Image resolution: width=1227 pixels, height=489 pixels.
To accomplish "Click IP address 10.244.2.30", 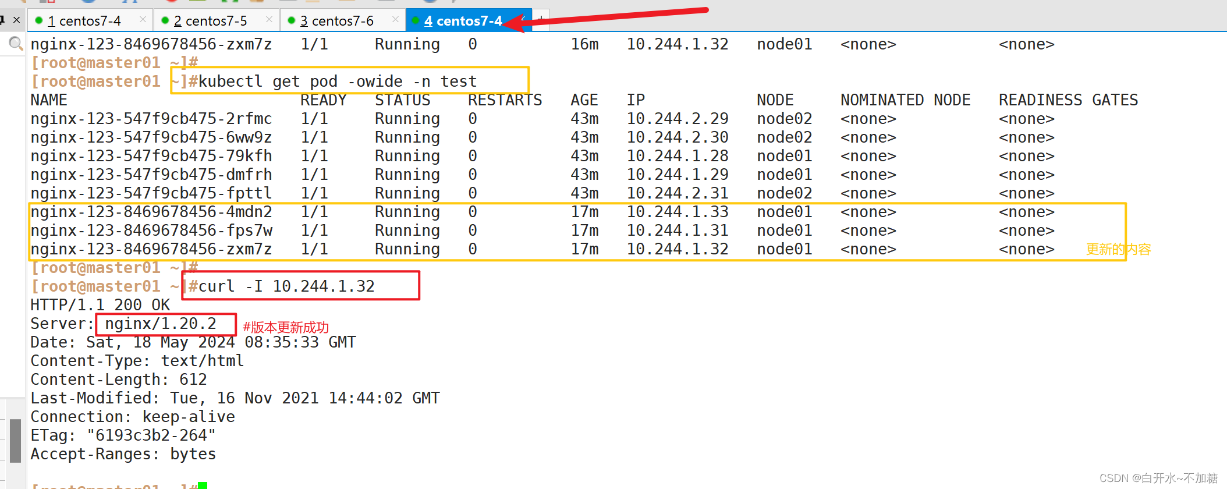I will click(678, 137).
